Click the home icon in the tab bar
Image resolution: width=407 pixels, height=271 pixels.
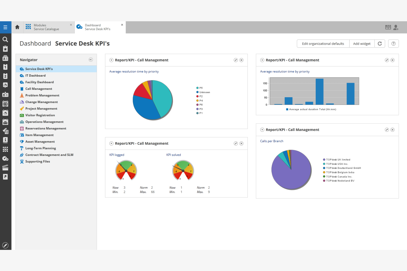tap(17, 27)
